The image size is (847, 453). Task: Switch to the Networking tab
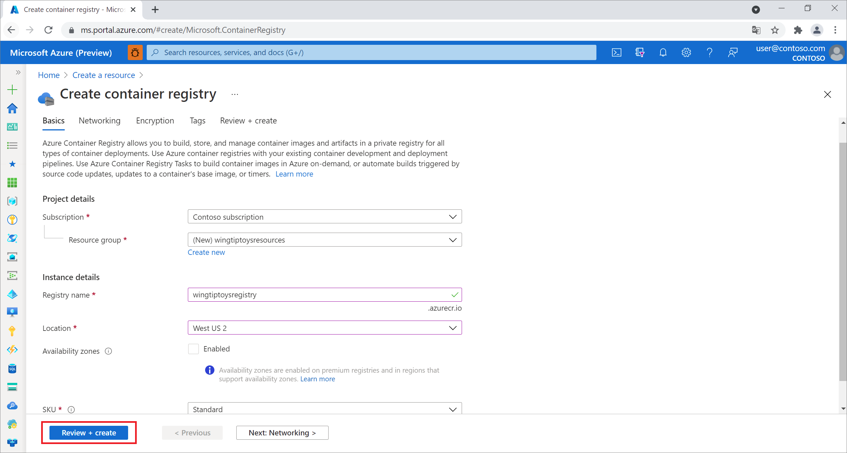99,120
